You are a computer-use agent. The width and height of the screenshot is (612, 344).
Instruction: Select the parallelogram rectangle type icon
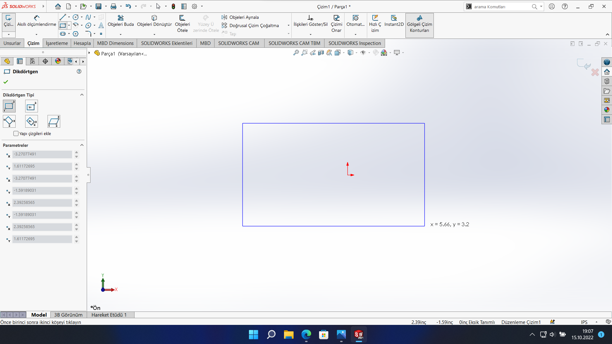[x=54, y=121]
